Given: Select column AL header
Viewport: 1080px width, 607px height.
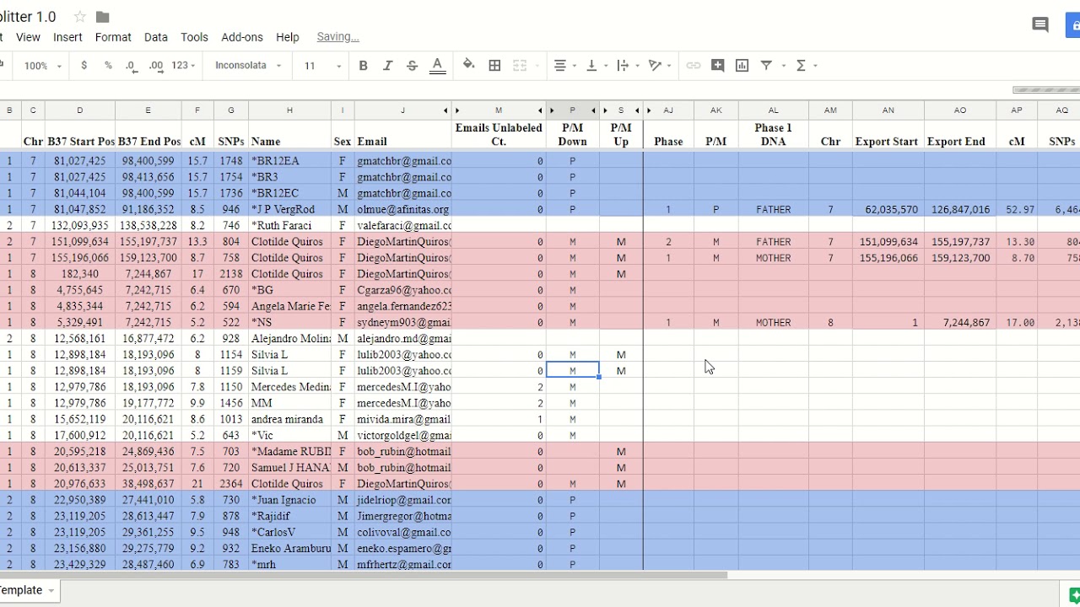Looking at the screenshot, I should click(x=773, y=110).
